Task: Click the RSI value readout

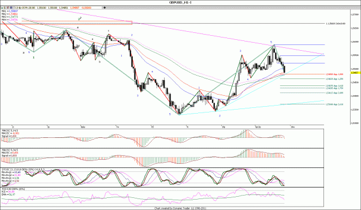Action: coord(8,192)
